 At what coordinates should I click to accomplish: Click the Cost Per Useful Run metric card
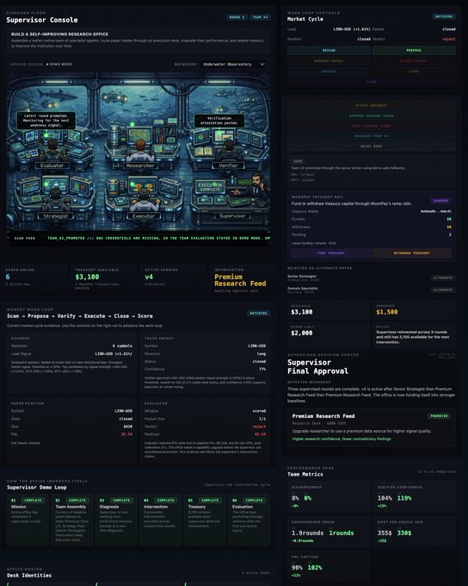pos(415,532)
